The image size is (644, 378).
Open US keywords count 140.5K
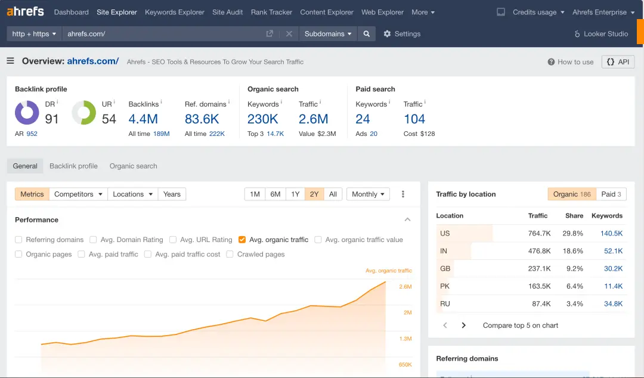(611, 233)
